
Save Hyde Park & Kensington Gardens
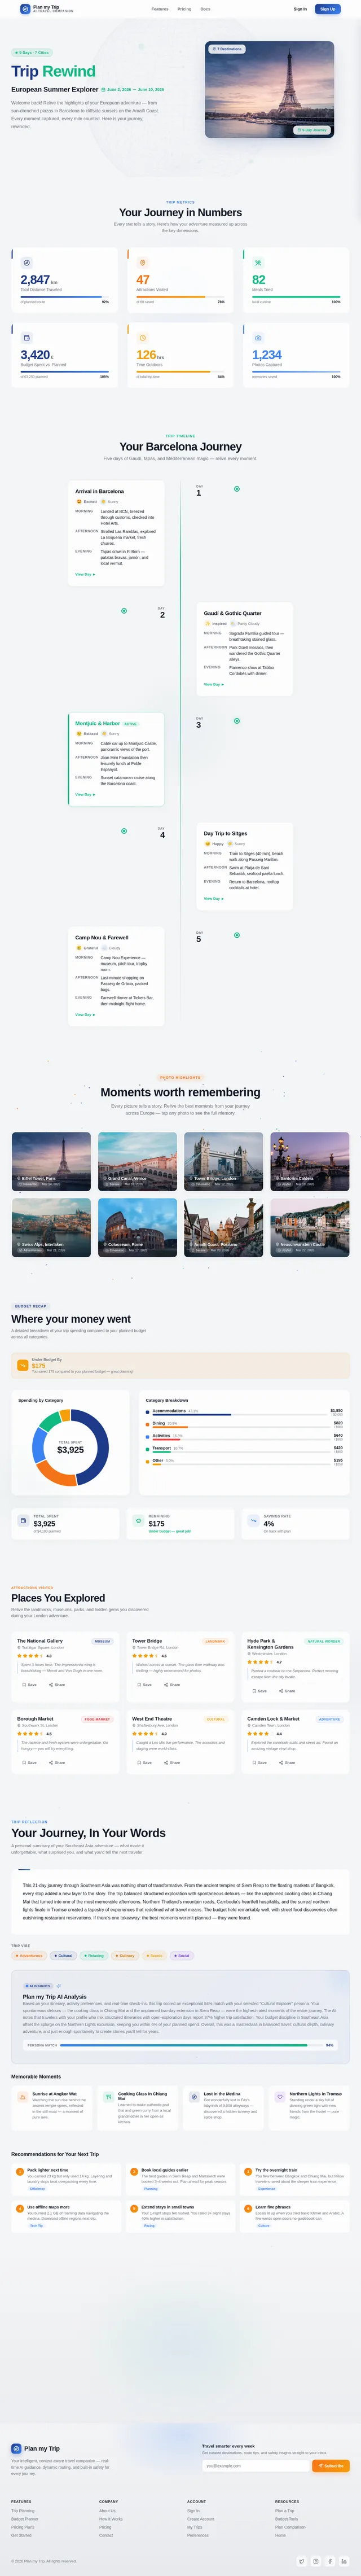(259, 1690)
